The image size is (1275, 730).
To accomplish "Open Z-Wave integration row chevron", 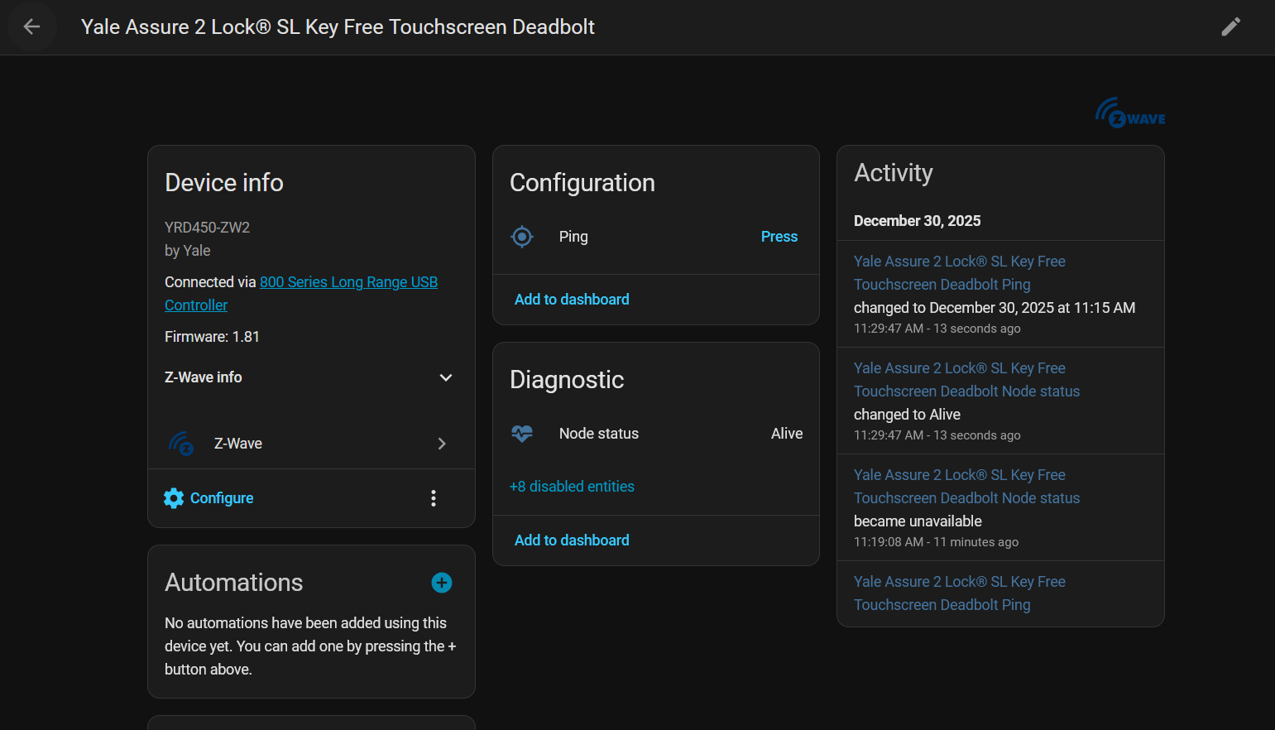I will tap(442, 444).
